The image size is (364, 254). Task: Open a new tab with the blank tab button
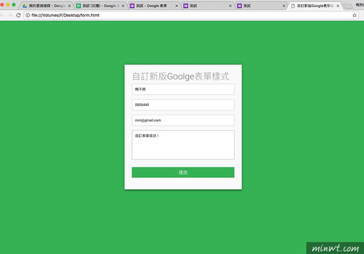coord(348,6)
